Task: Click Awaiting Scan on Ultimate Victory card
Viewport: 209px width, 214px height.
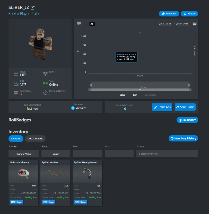Action: point(30,197)
